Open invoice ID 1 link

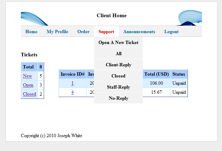[72, 83]
